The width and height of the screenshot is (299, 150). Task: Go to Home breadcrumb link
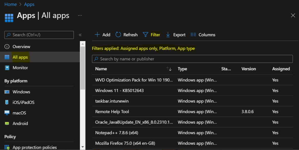[x=11, y=4]
